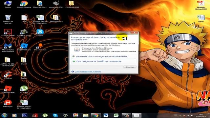Viewport: 210px width, 118px height.
Task: Click the Cancelar button in dialog
Action: 130,67
